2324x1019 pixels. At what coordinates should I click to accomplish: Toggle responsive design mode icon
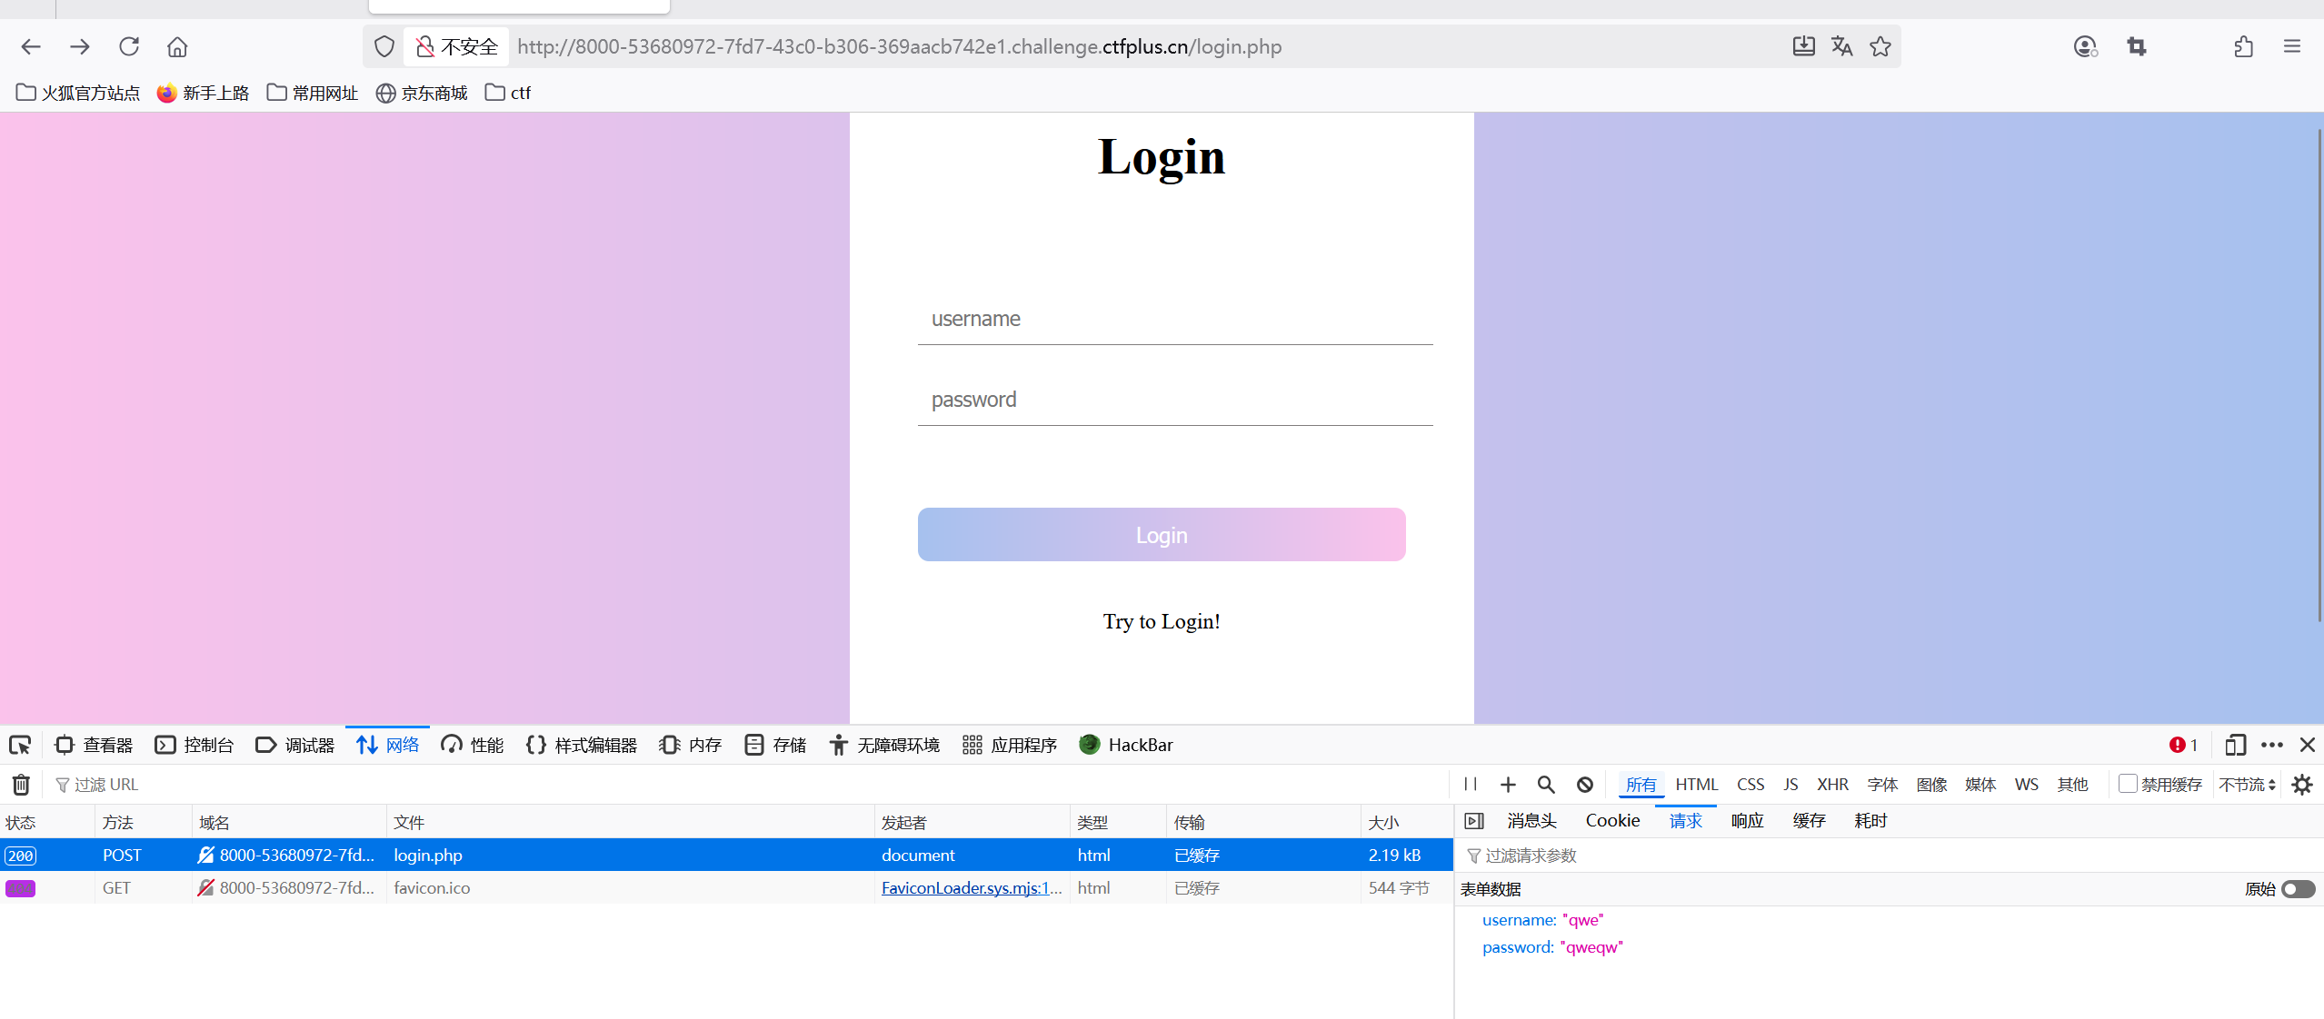pyautogui.click(x=2235, y=745)
